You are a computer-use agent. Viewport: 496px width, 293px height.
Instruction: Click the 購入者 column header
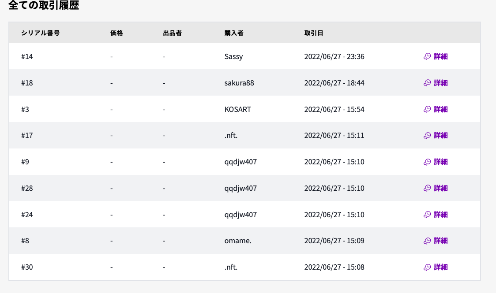point(234,33)
